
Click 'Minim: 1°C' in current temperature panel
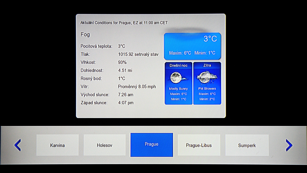(x=205, y=53)
